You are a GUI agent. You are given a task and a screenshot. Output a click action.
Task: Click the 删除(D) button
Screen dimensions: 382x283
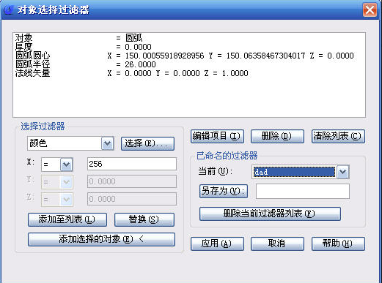277,136
